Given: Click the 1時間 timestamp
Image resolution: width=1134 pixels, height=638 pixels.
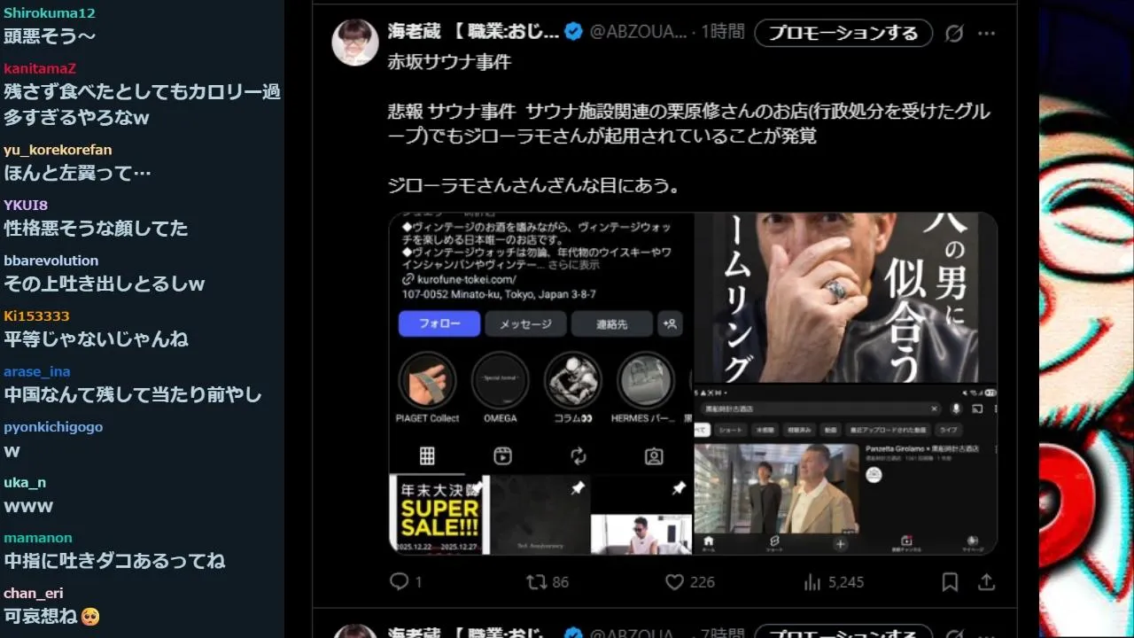Looking at the screenshot, I should pos(723,32).
